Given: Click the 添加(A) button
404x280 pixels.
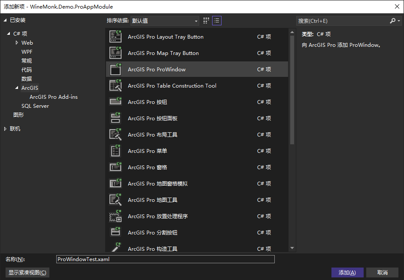Looking at the screenshot, I should 347,272.
